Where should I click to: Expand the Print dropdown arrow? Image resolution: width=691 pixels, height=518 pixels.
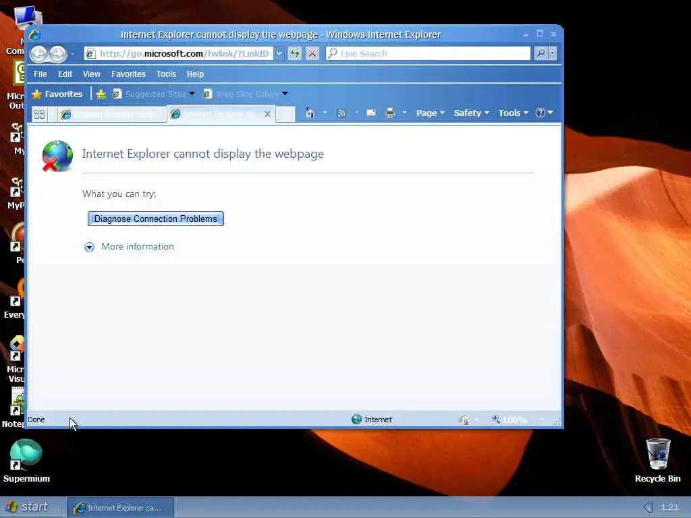[x=404, y=113]
